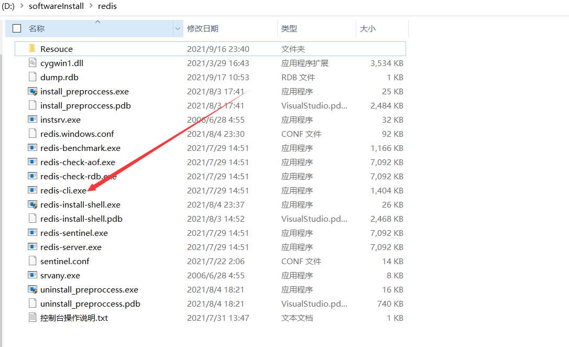Click the redis-server.exe application icon
The image size is (569, 347).
click(32, 246)
